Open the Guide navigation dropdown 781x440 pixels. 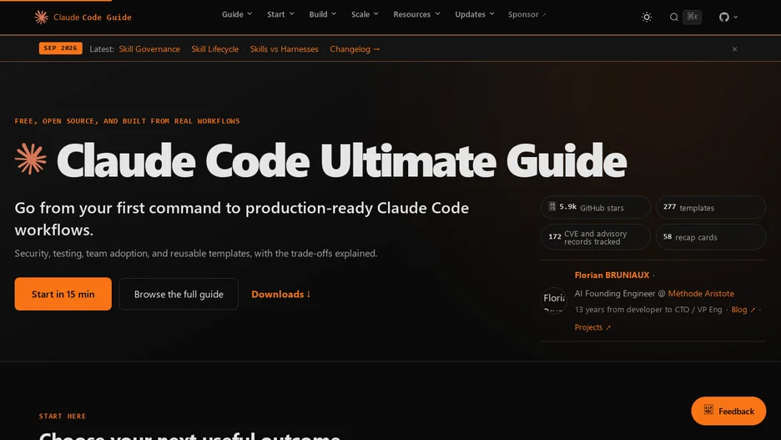(237, 14)
